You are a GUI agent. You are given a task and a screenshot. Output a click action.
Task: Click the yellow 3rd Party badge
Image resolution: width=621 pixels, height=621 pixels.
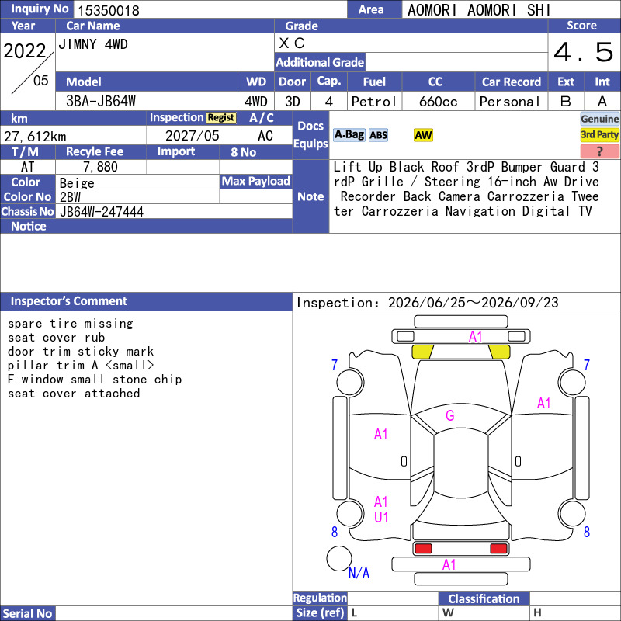(599, 134)
